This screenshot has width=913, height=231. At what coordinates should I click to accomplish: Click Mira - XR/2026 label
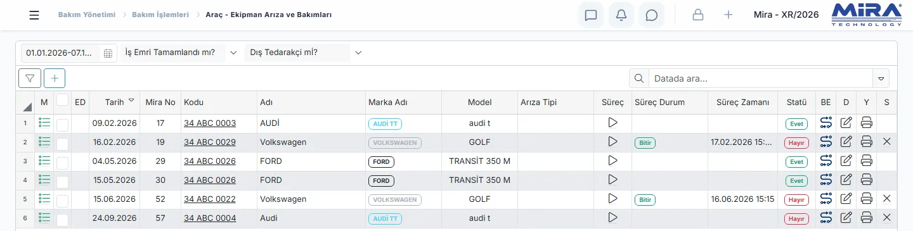pos(786,15)
